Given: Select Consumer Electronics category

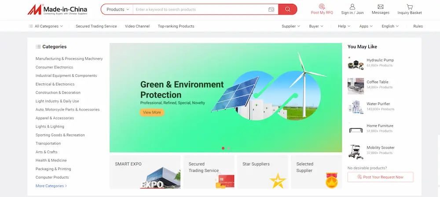Looking at the screenshot, I should pos(54,67).
